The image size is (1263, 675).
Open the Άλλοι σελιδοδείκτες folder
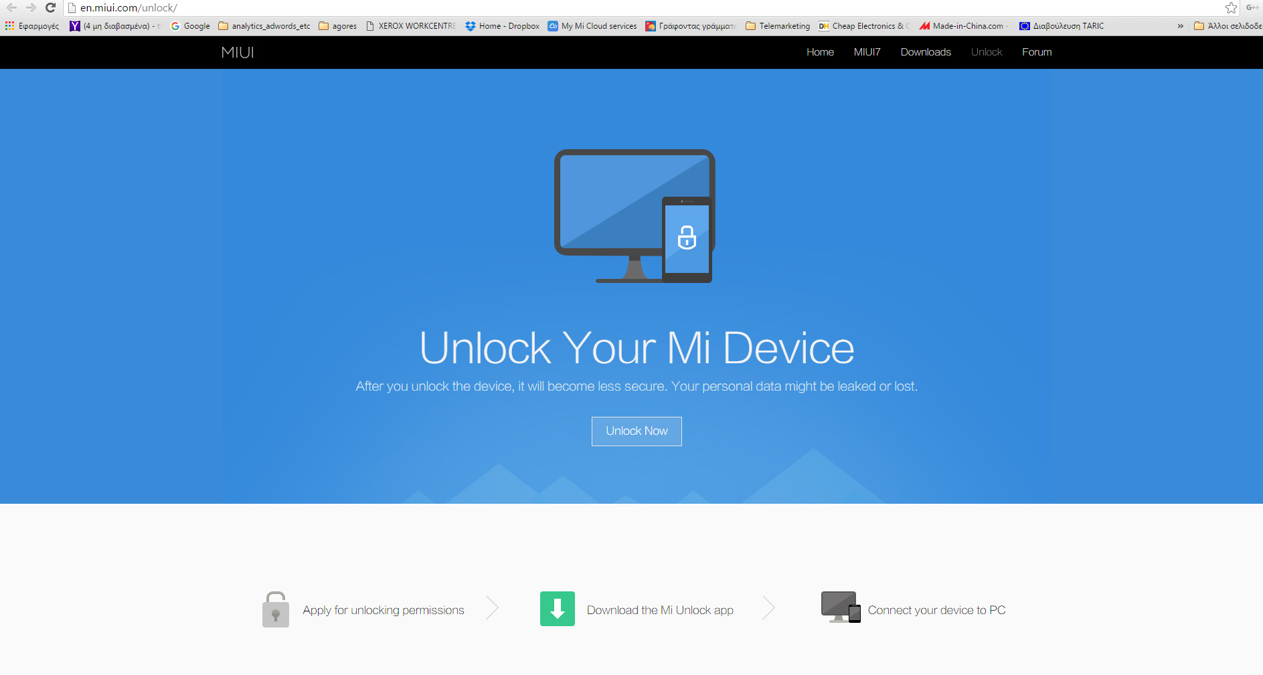coord(1228,26)
